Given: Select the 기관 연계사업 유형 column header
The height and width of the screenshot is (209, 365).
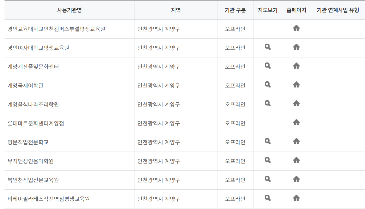Looking at the screenshot, I should tap(338, 10).
